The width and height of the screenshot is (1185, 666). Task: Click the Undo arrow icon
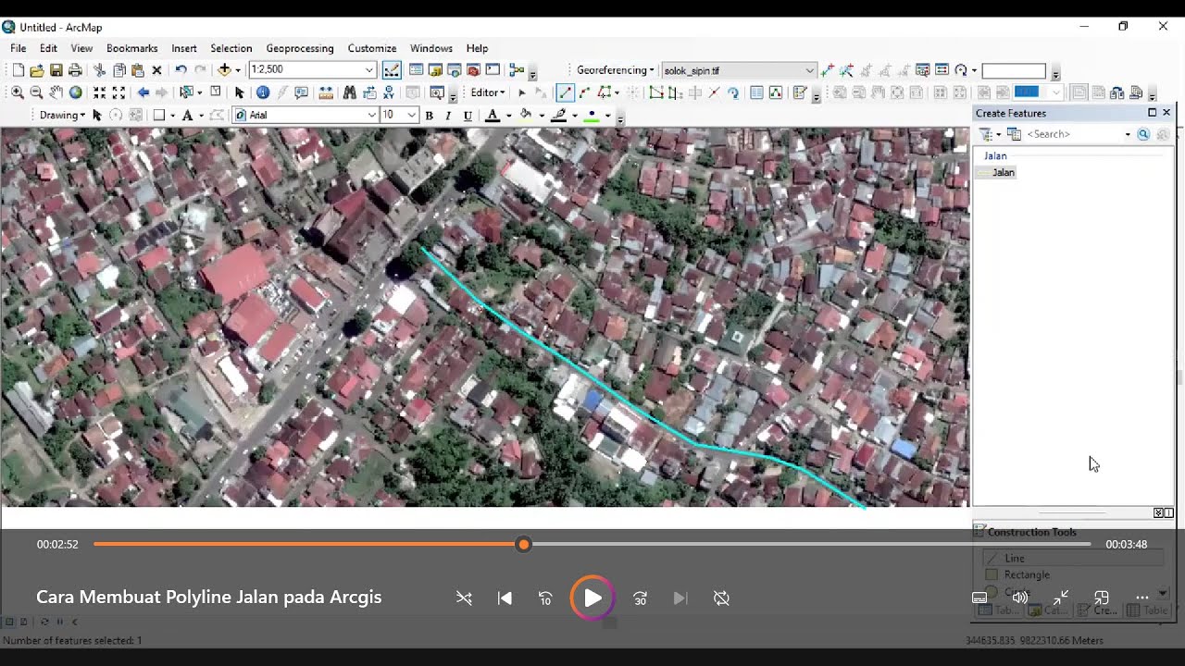click(x=181, y=70)
